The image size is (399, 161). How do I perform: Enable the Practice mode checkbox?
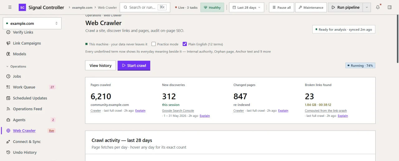tap(154, 44)
